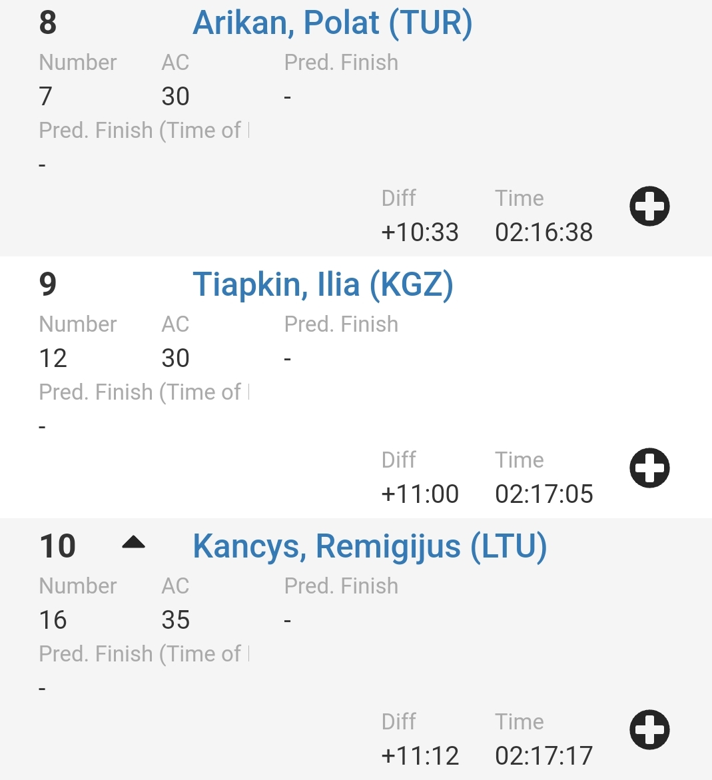The height and width of the screenshot is (780, 712).
Task: Select the +11:00 time difference
Action: tap(420, 494)
